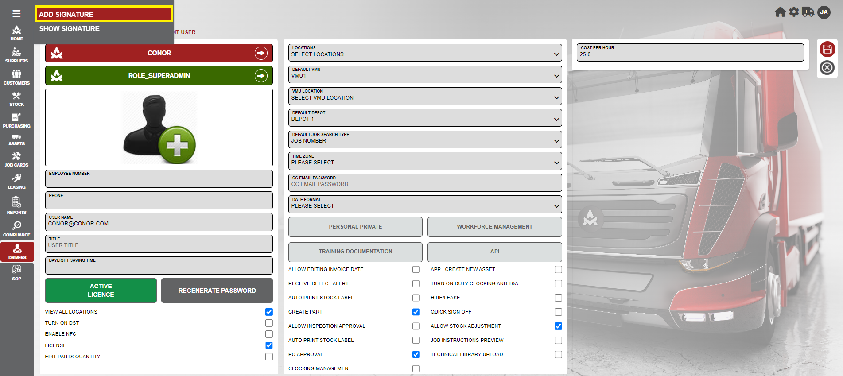Click arrow icon on ROLE_SUPERADMIN bar
The height and width of the screenshot is (376, 843).
coord(261,76)
